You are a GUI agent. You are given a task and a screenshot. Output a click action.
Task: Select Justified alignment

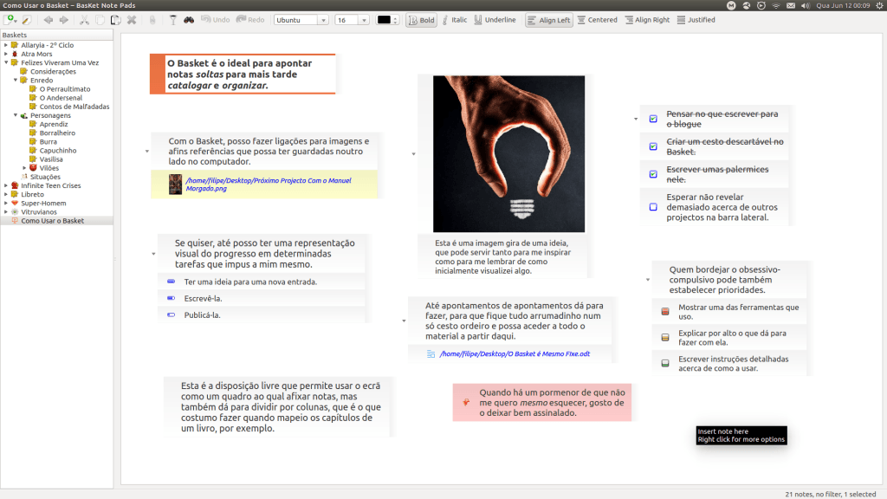click(x=696, y=20)
